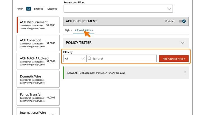Select the ACH NACHA Upload card
The width and height of the screenshot is (205, 115).
click(x=38, y=61)
